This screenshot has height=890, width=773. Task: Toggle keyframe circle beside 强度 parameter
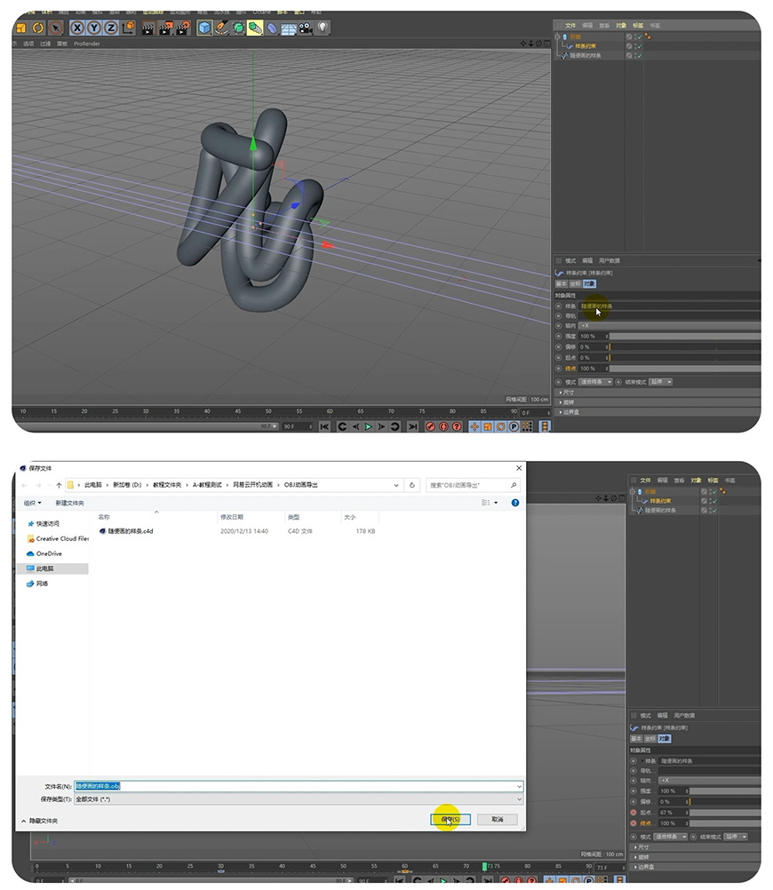tap(559, 337)
